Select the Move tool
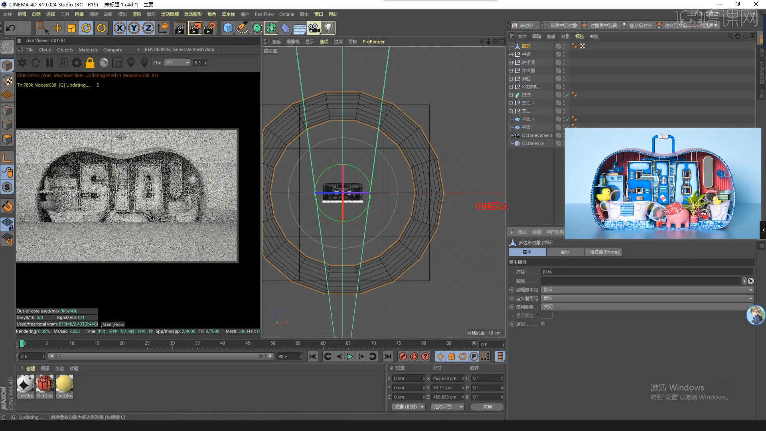 pyautogui.click(x=57, y=28)
